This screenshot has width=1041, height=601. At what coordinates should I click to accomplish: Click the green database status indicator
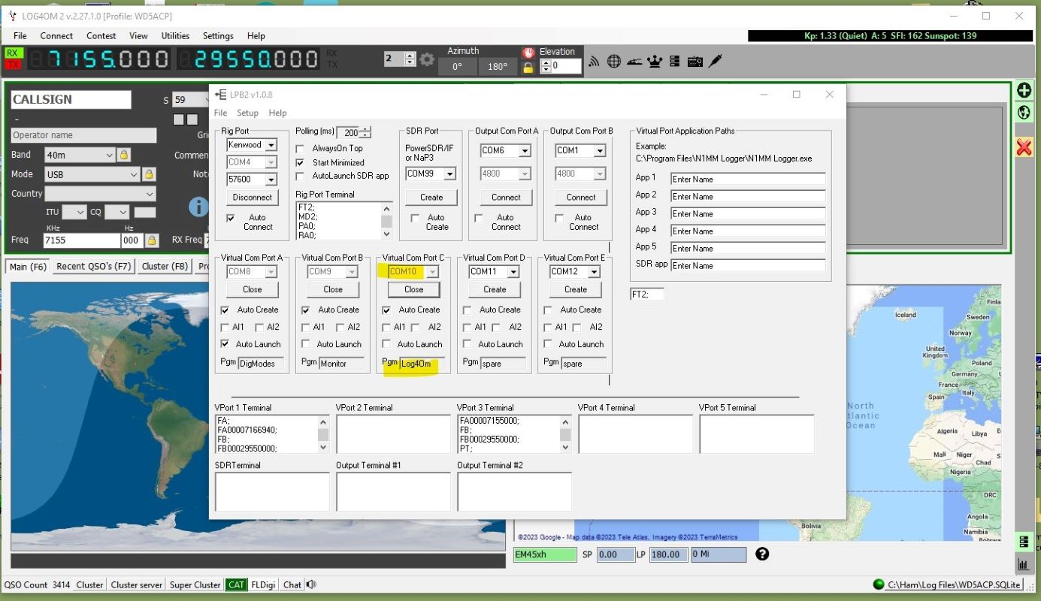point(878,584)
